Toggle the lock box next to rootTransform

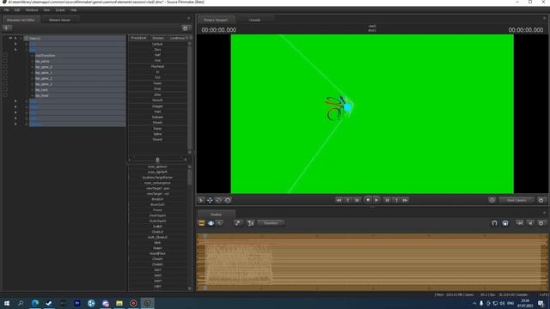5,55
